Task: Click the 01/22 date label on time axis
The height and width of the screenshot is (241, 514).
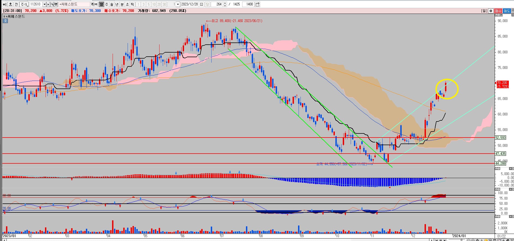Action: click(x=501, y=236)
